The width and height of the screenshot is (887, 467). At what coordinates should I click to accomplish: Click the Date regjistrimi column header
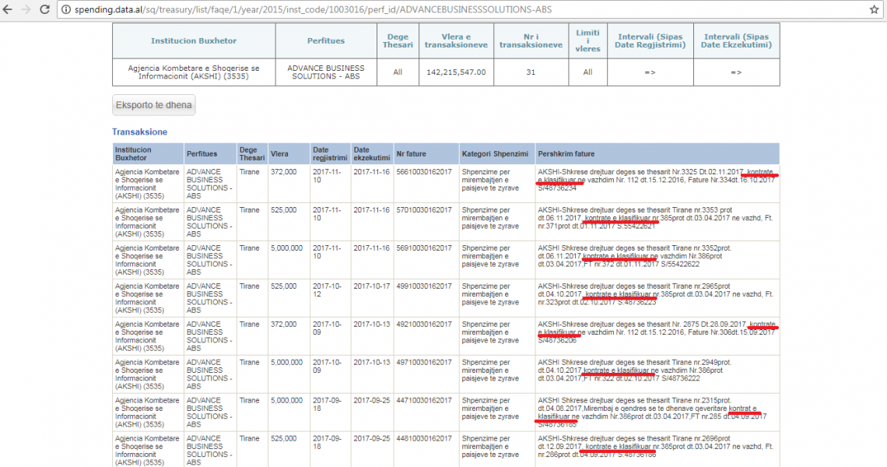coord(329,154)
